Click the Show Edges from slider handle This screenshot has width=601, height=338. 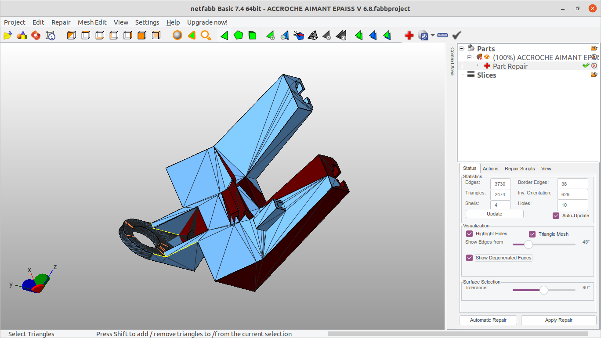pyautogui.click(x=529, y=245)
